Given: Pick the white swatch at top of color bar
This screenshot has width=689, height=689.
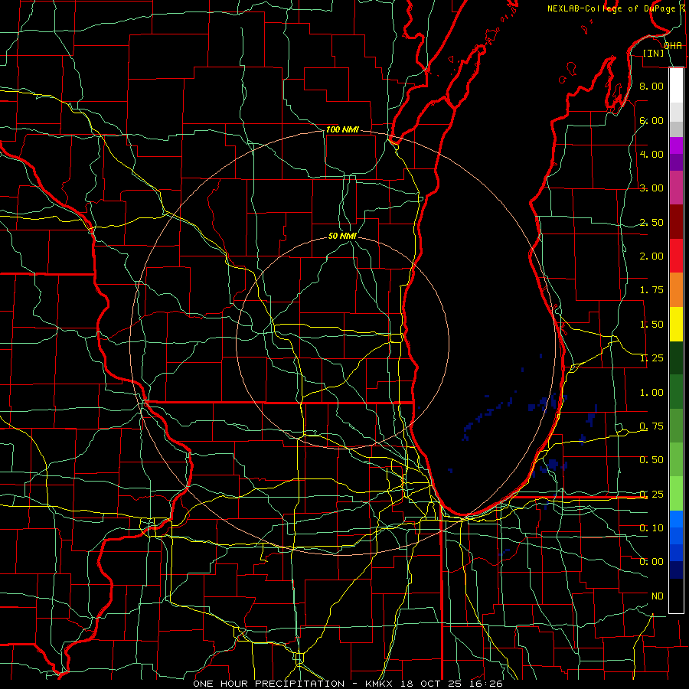Looking at the screenshot, I should coord(676,86).
